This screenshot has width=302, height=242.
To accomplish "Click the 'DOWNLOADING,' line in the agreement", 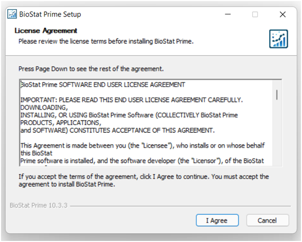I will pyautogui.click(x=44, y=108).
